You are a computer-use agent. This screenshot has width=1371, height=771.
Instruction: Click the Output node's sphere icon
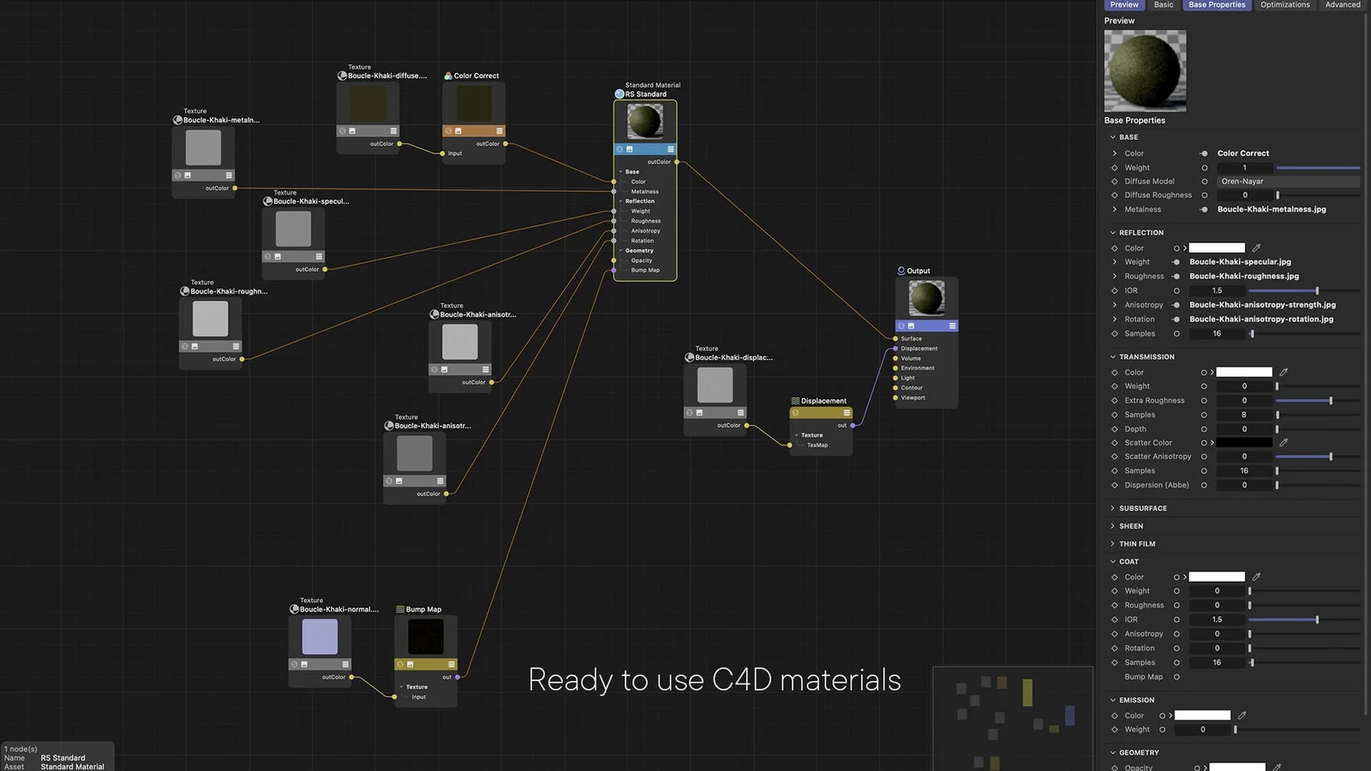click(x=901, y=271)
